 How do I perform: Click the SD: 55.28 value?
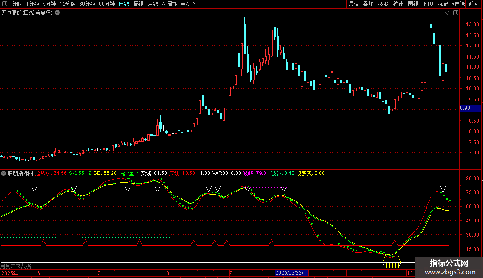click(x=105, y=173)
